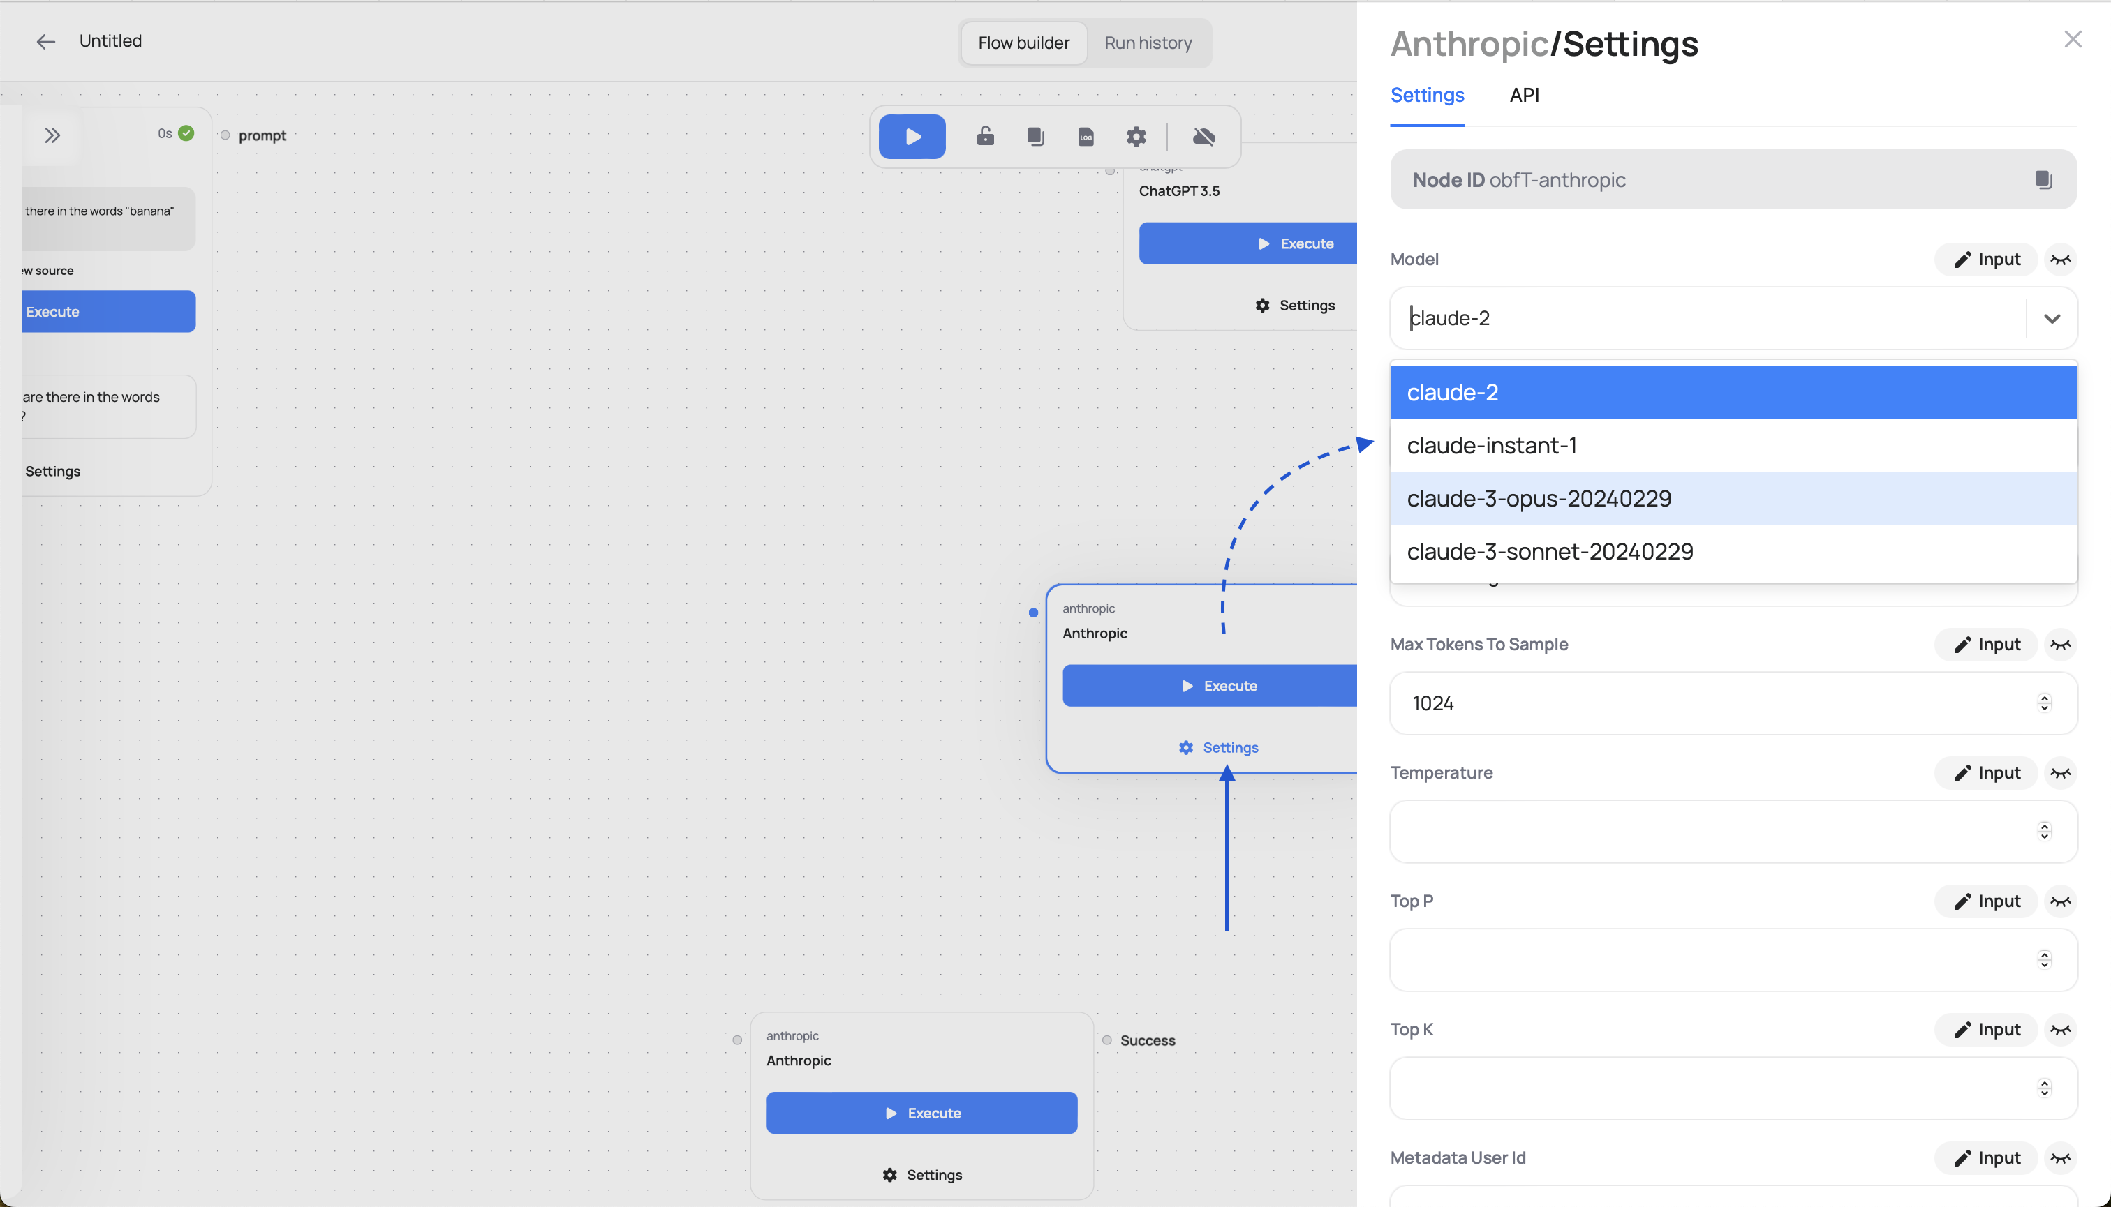This screenshot has width=2111, height=1207.
Task: Run the flow with the toolbar play button
Action: pos(912,137)
